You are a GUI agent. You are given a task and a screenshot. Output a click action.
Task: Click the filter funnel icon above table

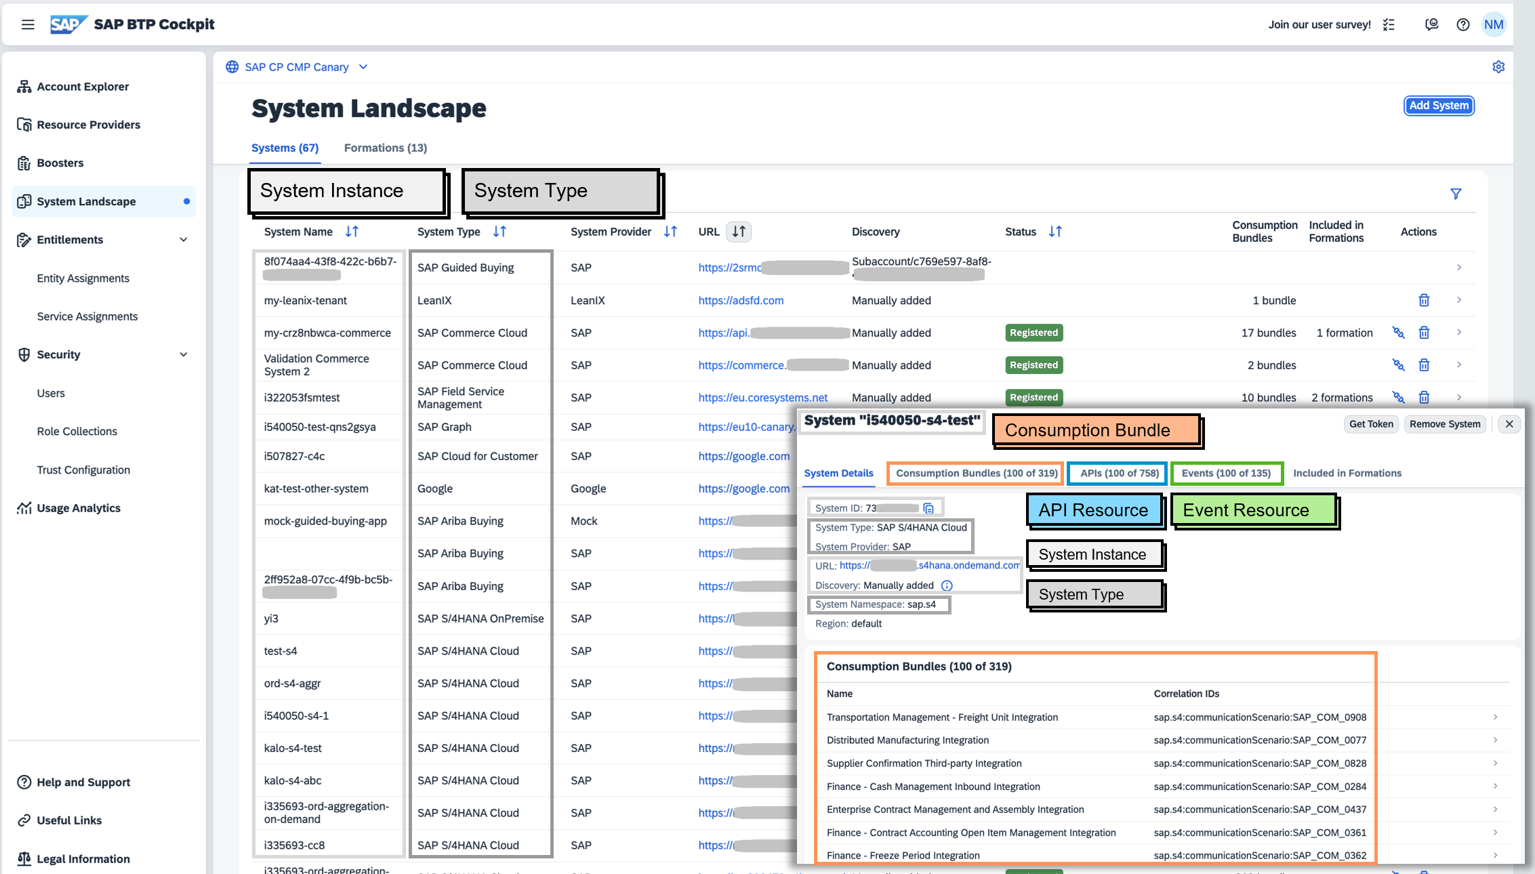pos(1455,194)
